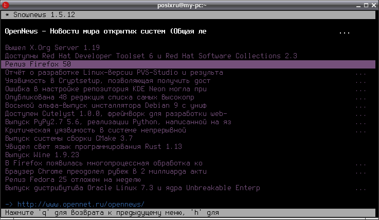
Task: Minimize the posixru@my-pc terminal window
Action: tap(358, 5)
